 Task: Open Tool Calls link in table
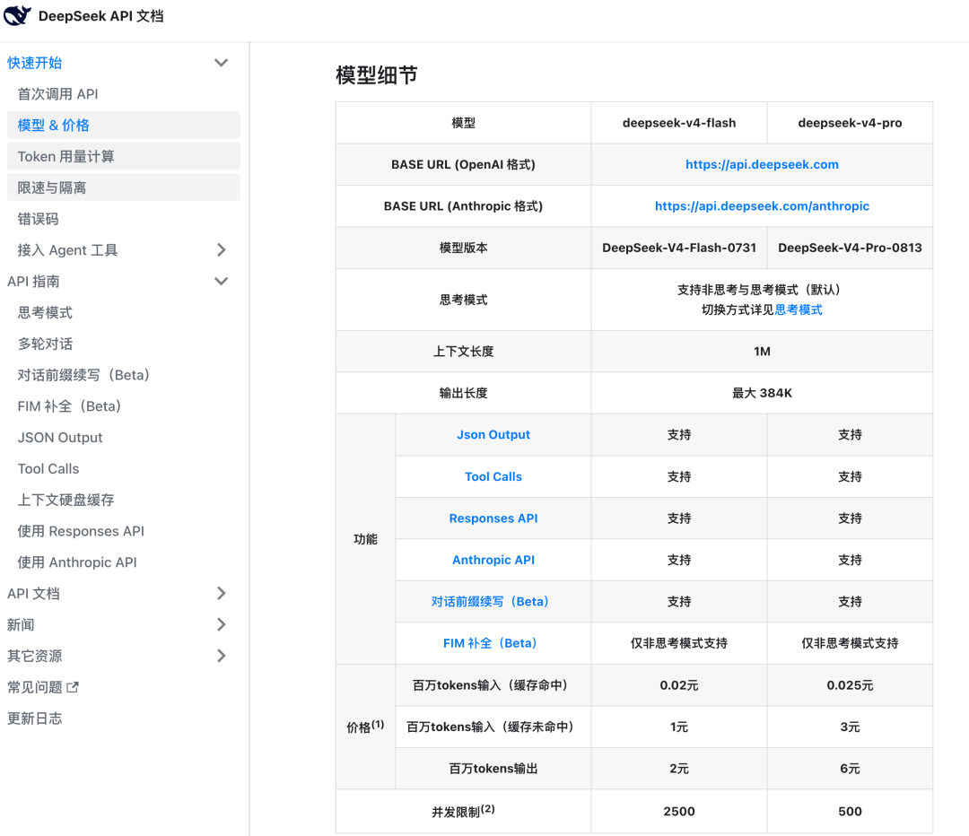[x=493, y=476]
